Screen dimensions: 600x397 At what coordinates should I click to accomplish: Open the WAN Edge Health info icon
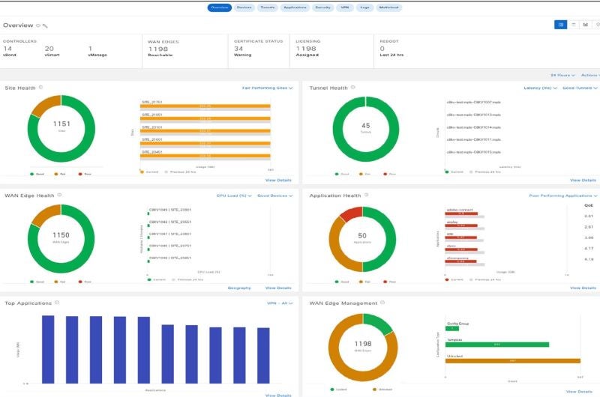(59, 195)
